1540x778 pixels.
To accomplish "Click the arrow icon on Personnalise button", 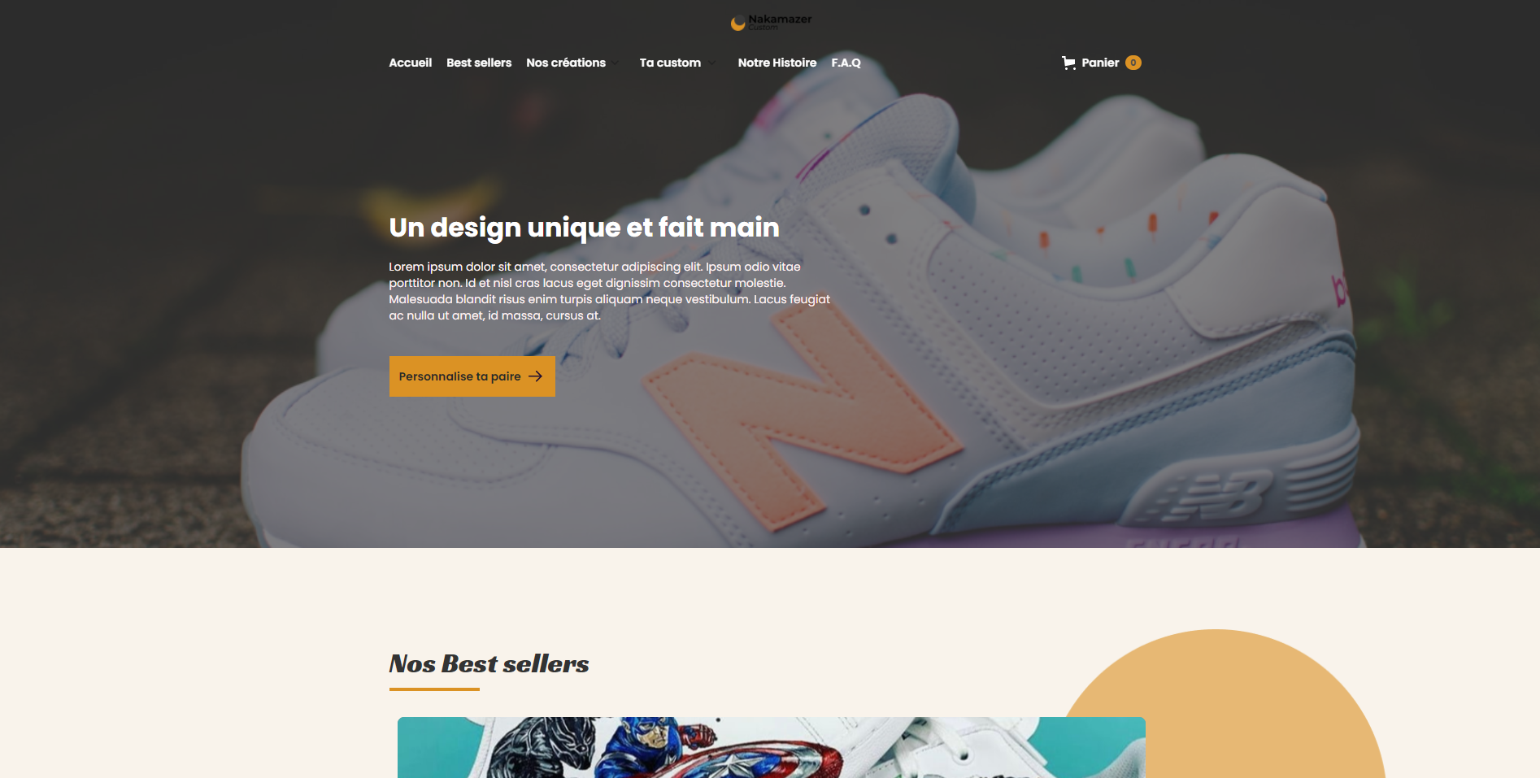I will pos(535,376).
